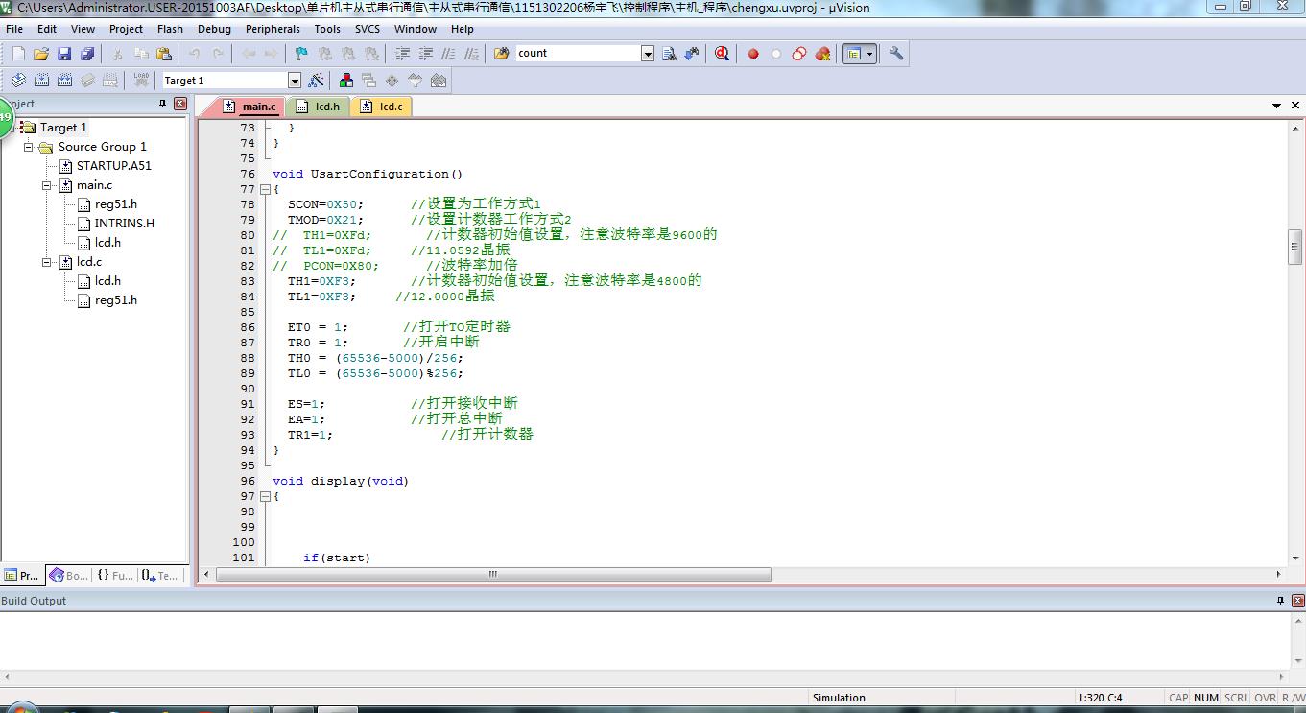Image resolution: width=1306 pixels, height=713 pixels.
Task: Select lcd.c in the project tree
Action: [x=88, y=262]
